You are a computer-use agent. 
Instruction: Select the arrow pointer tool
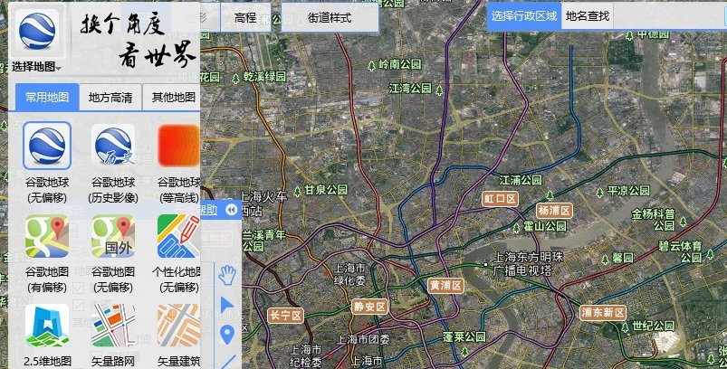pyautogui.click(x=227, y=305)
